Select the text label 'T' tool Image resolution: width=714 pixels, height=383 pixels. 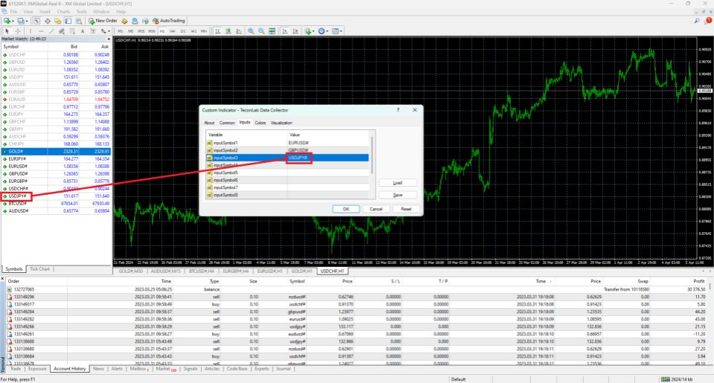point(93,31)
